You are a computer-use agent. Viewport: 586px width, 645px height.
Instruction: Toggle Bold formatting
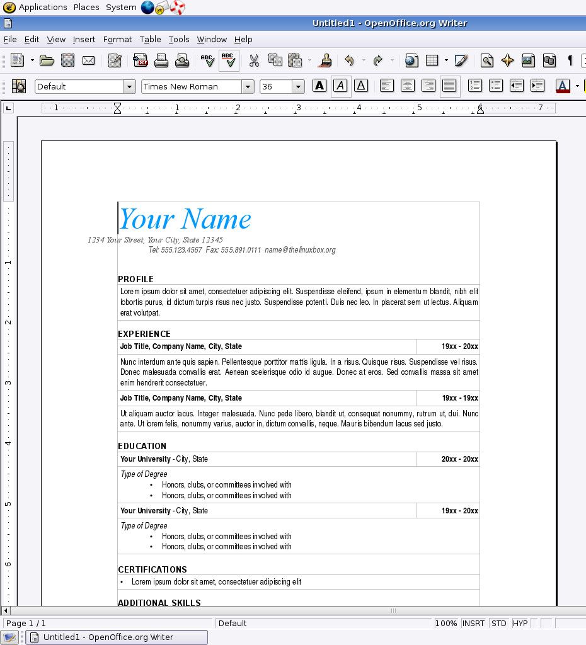[x=319, y=86]
